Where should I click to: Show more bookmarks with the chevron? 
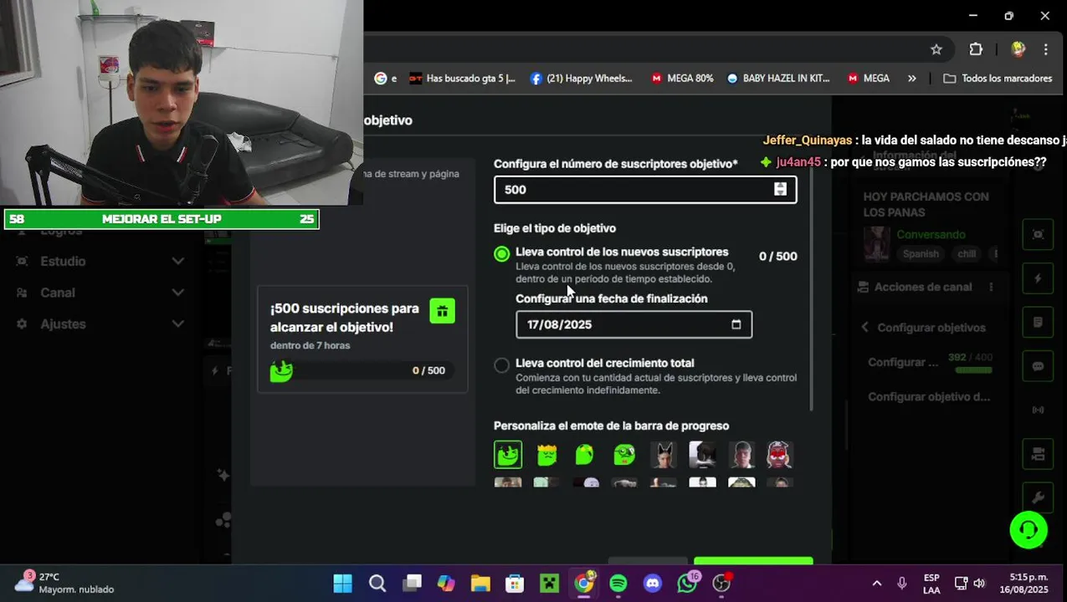tap(911, 79)
